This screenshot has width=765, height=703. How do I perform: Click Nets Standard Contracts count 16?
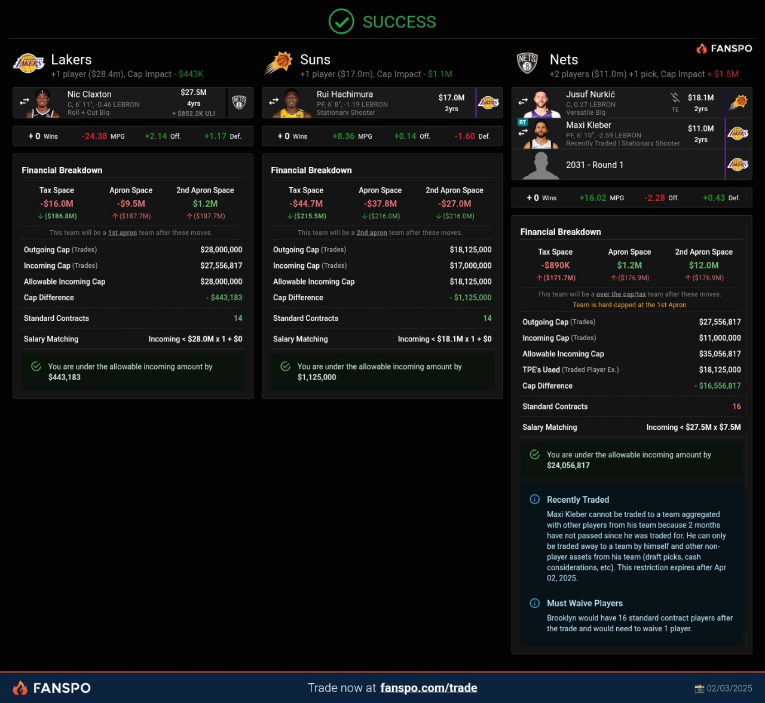click(737, 406)
